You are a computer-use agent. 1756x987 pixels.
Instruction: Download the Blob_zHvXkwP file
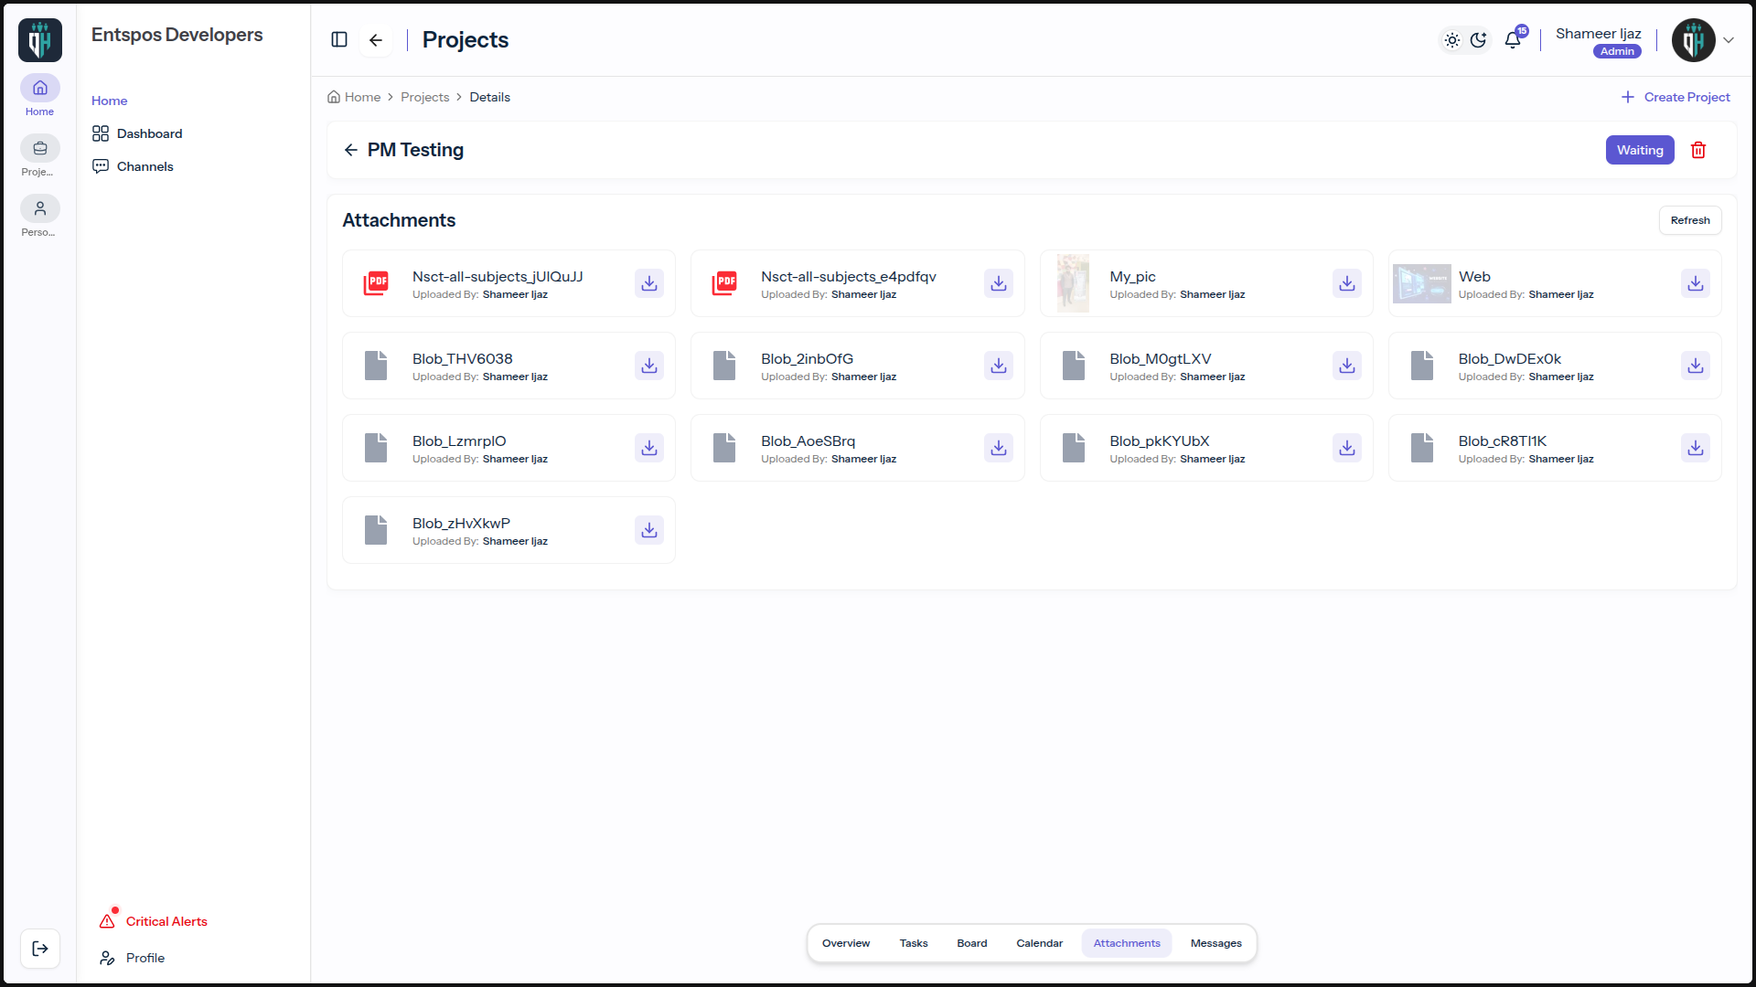pyautogui.click(x=649, y=530)
